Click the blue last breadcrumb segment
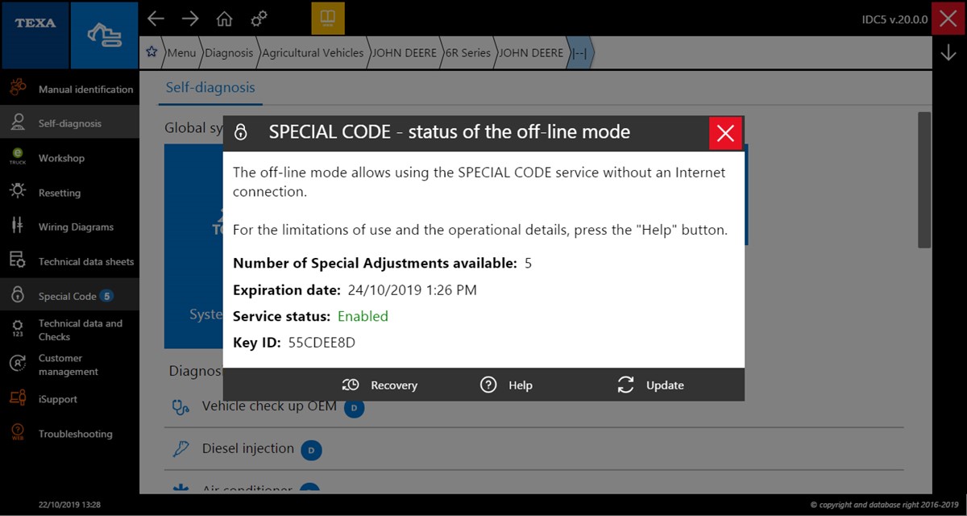The image size is (967, 516). pos(579,53)
